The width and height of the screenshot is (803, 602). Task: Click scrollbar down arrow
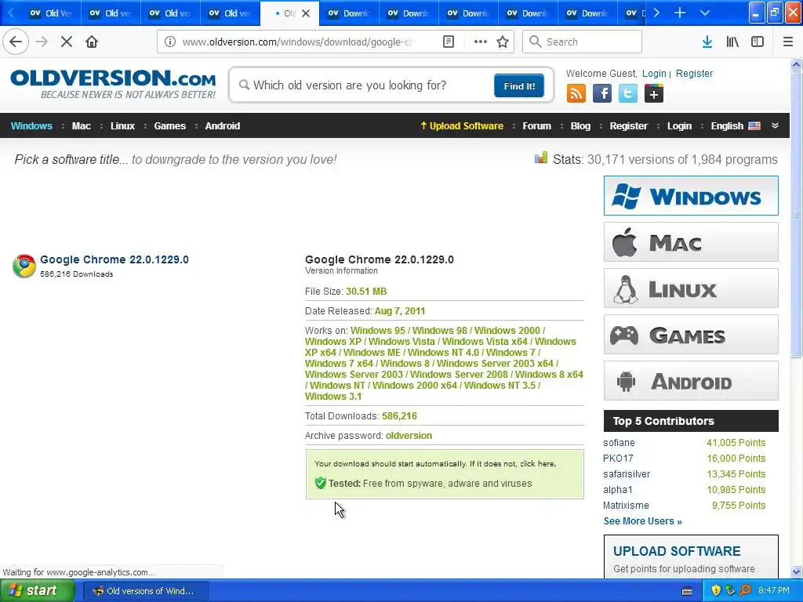click(x=797, y=571)
